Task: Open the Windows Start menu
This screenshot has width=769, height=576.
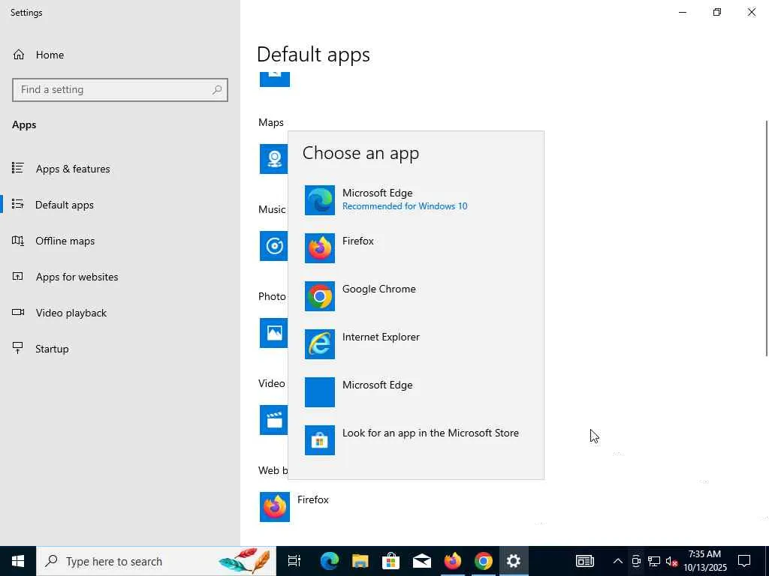Action: tap(18, 561)
